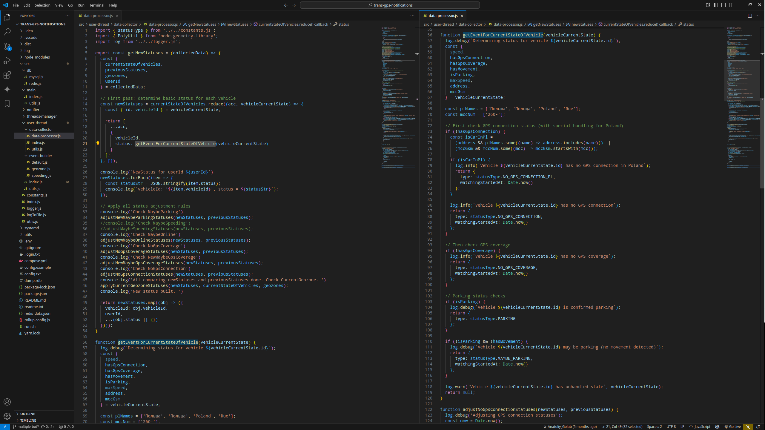Click the trans-gps-notifications command search box
This screenshot has width=765, height=430.
pyautogui.click(x=390, y=5)
